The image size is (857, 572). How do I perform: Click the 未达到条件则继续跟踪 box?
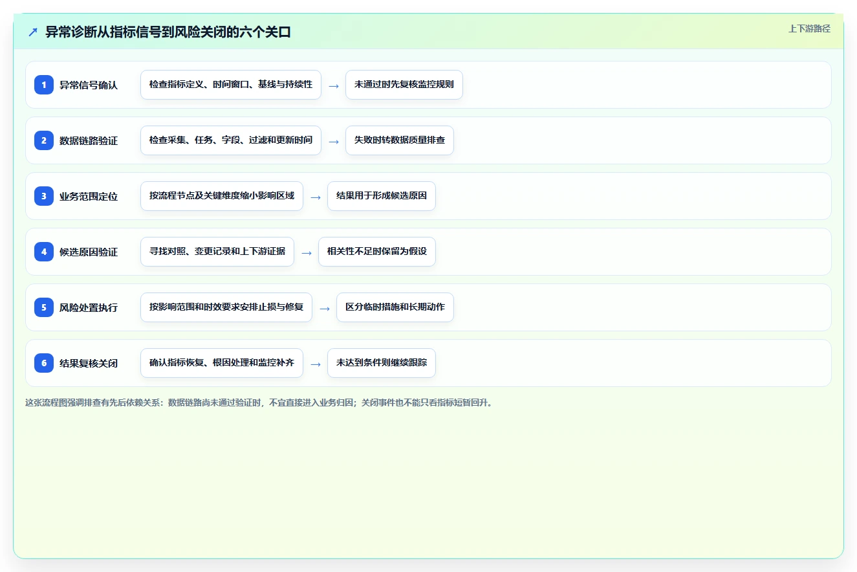[x=382, y=363]
